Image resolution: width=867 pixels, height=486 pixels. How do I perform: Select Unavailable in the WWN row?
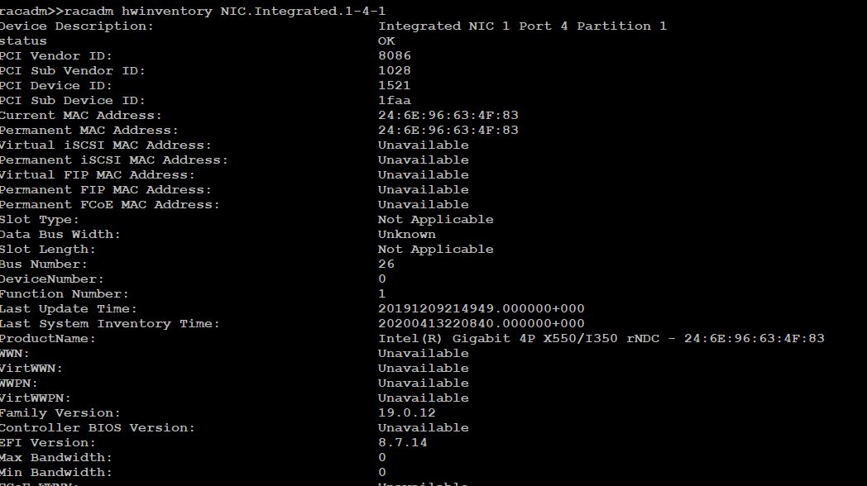tap(424, 354)
